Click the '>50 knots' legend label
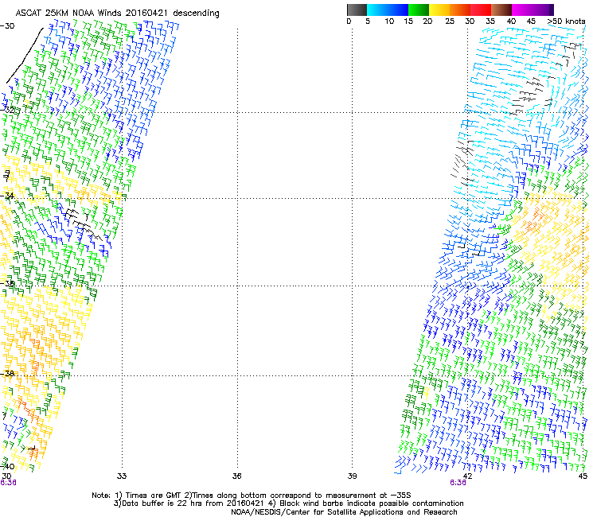This screenshot has width=589, height=517. [x=566, y=21]
